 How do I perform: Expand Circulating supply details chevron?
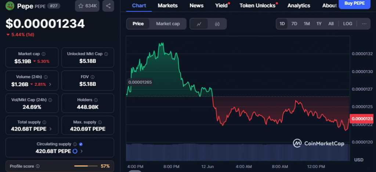pyautogui.click(x=82, y=151)
